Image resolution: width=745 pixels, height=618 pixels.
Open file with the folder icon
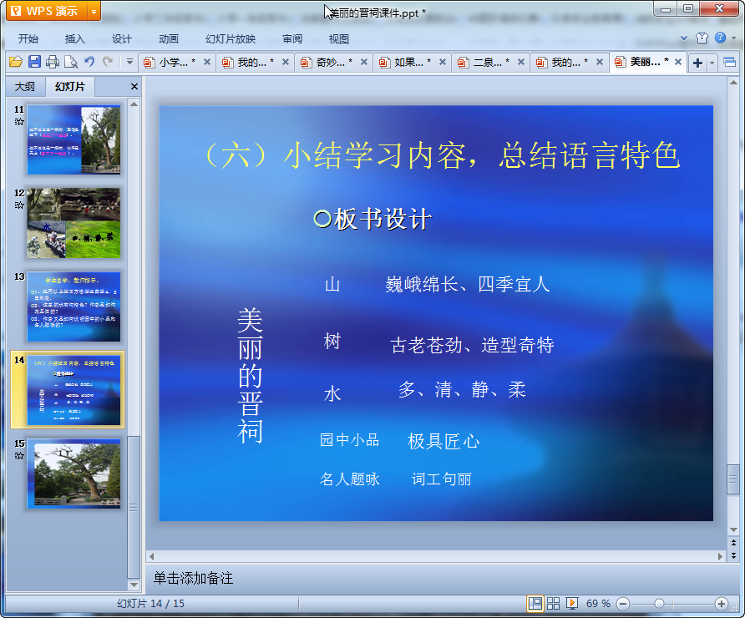click(16, 62)
